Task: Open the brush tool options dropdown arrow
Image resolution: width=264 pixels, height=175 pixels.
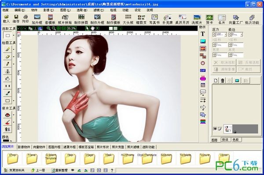Action: 14,49
